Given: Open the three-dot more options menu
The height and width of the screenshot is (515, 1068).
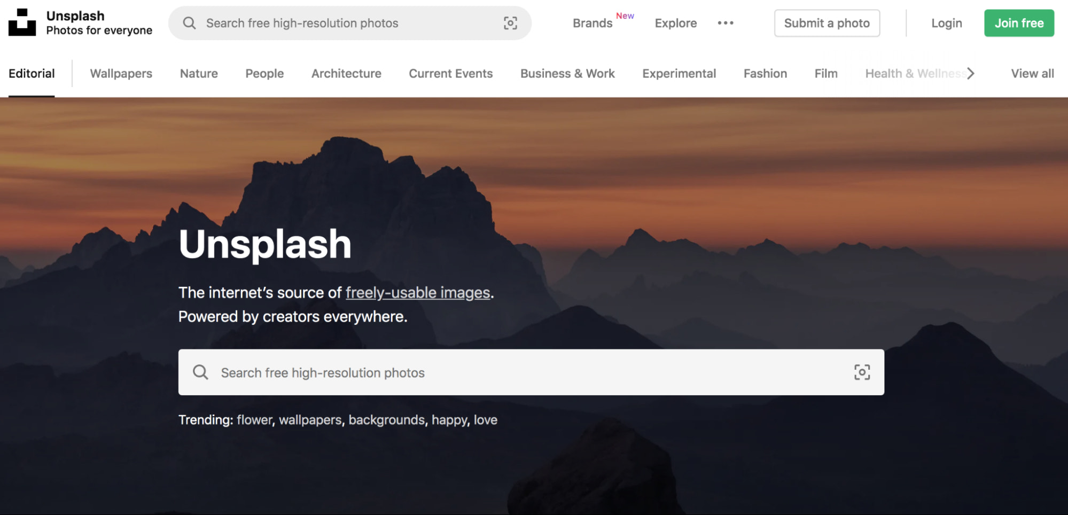Looking at the screenshot, I should (x=725, y=23).
